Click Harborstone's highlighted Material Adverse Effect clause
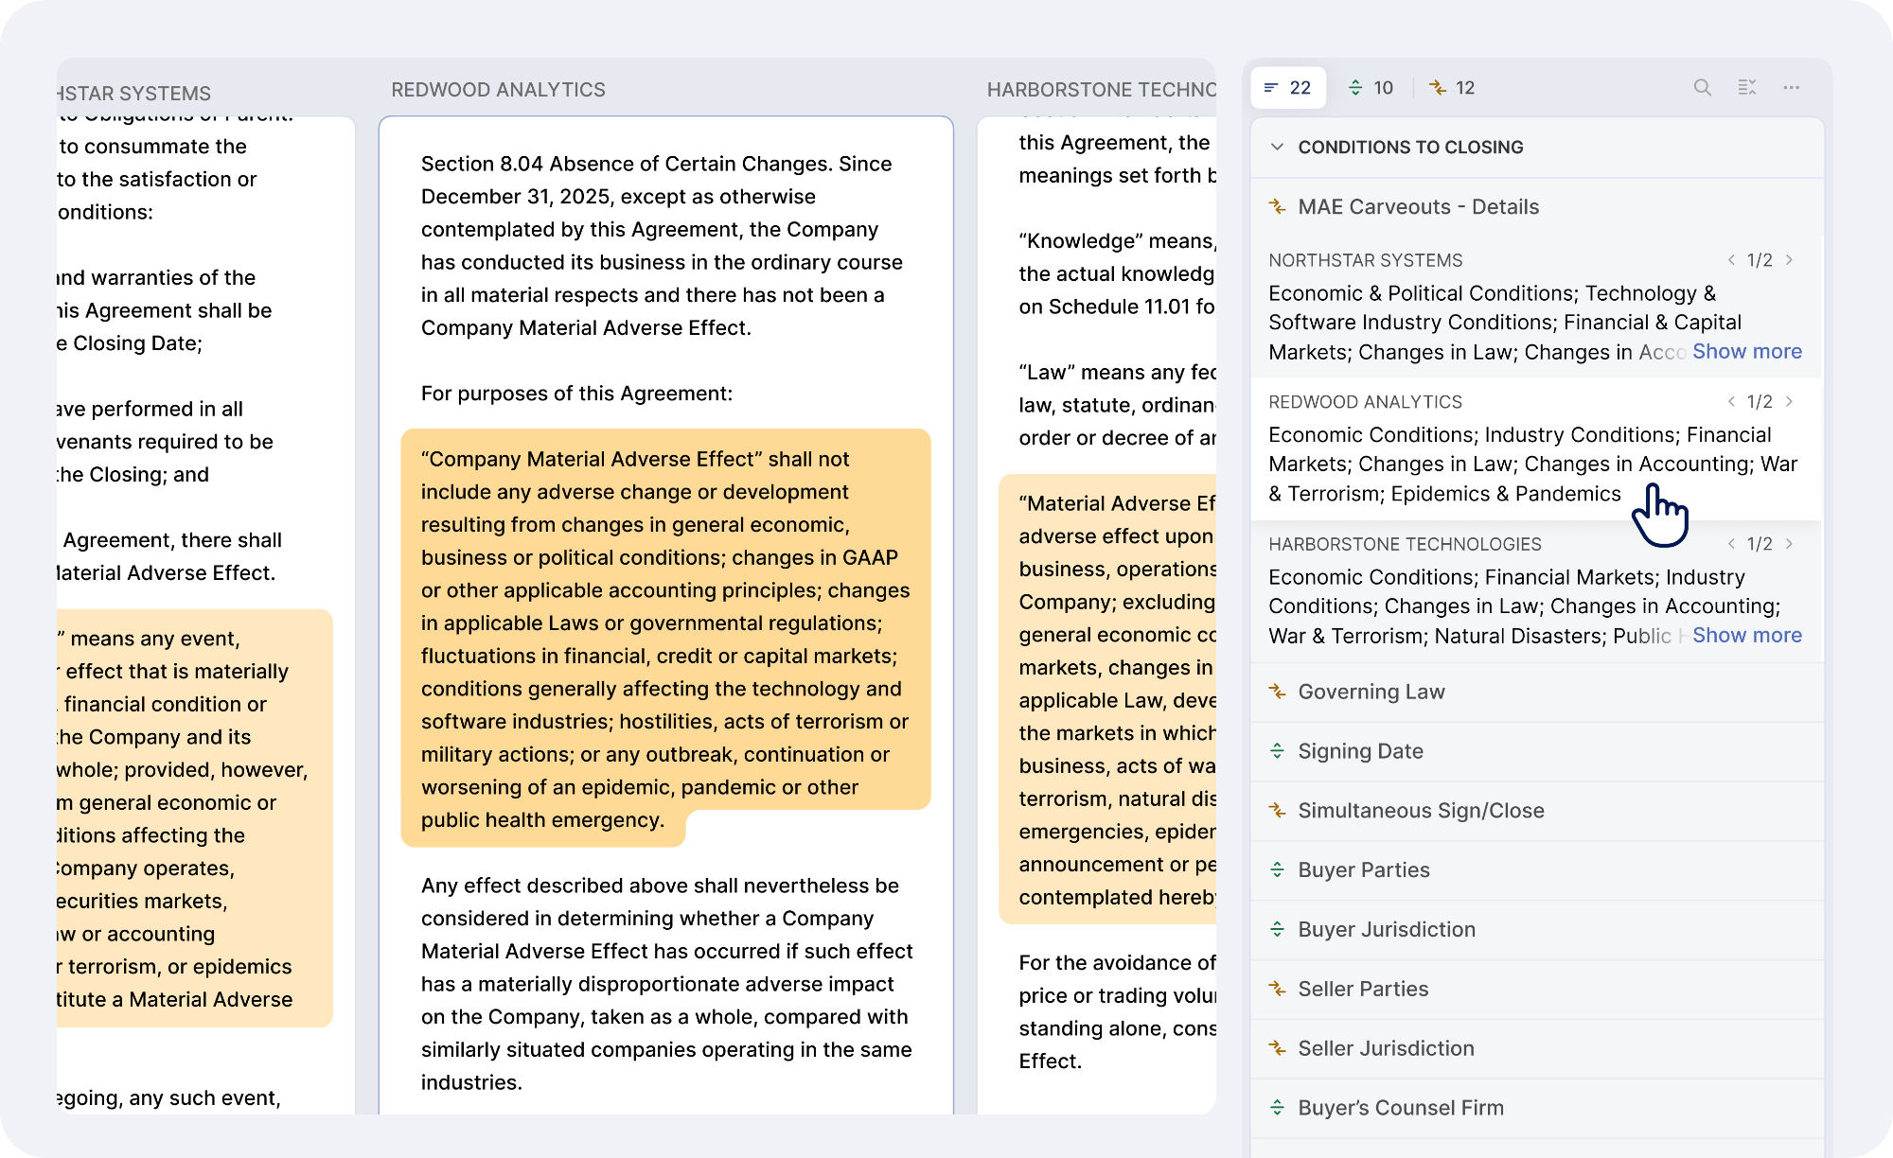 pyautogui.click(x=1107, y=699)
